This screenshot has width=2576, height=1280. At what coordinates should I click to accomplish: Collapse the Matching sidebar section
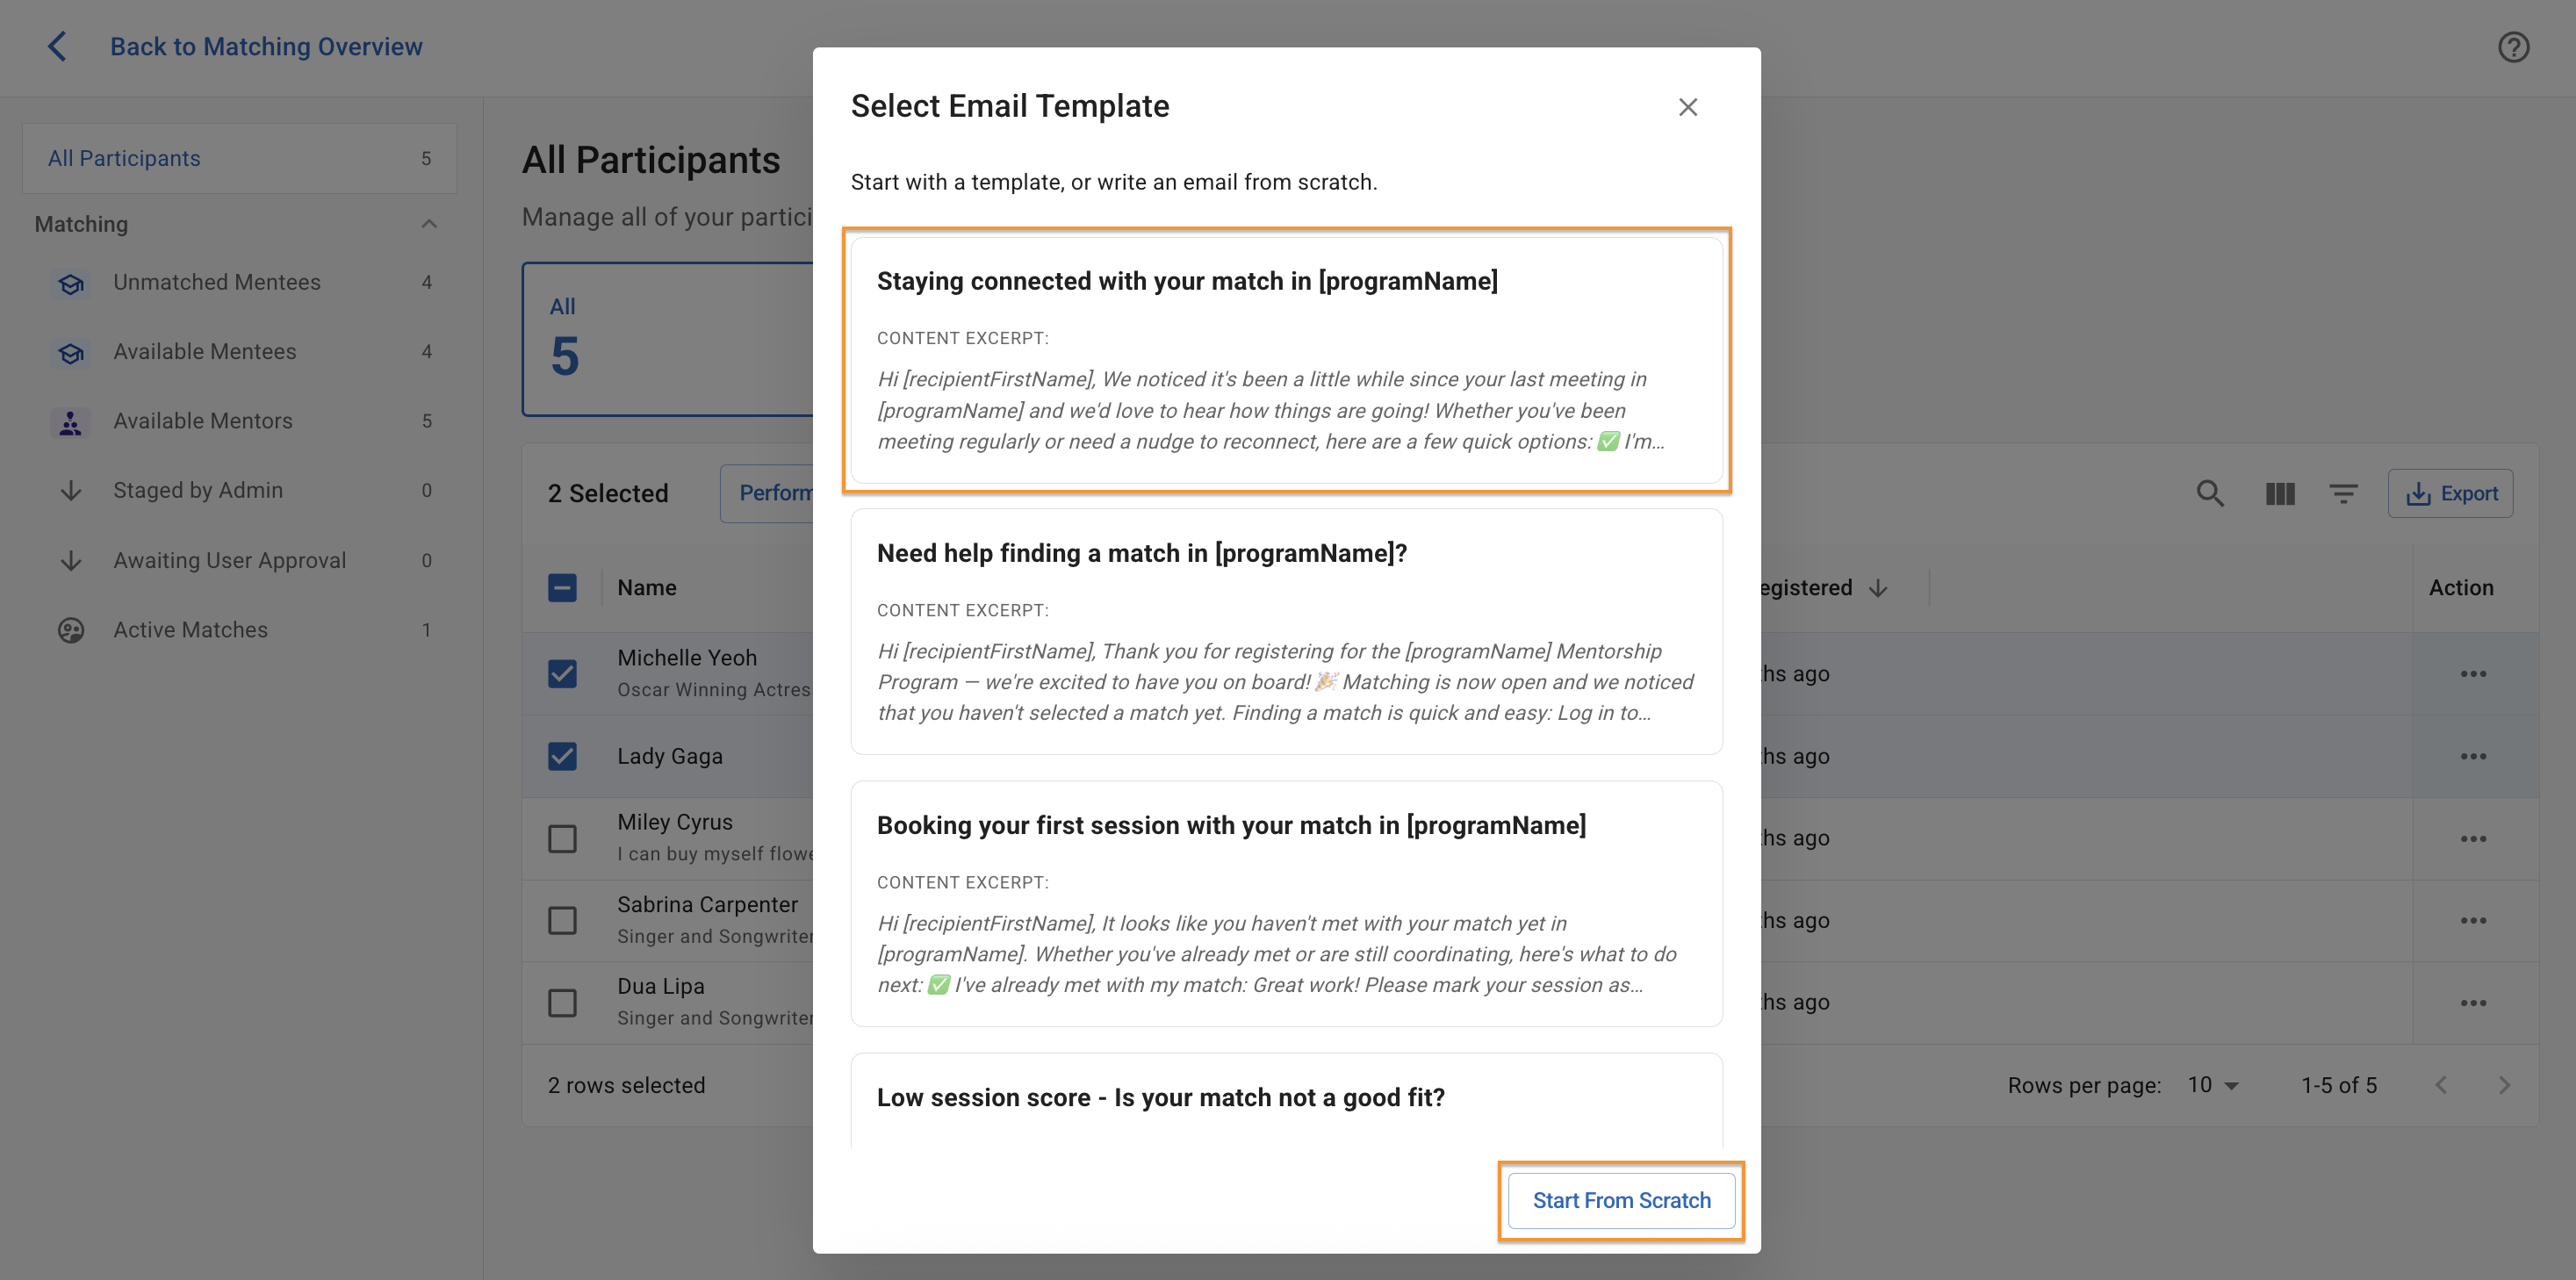click(429, 224)
